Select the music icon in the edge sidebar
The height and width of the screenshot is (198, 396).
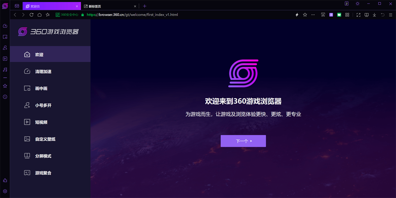[5, 70]
